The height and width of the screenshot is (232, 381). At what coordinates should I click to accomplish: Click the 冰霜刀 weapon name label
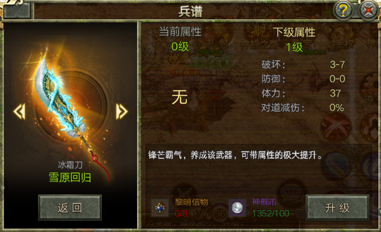(70, 165)
